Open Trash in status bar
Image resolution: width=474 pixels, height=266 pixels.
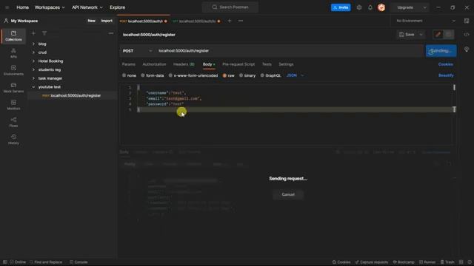(447, 262)
